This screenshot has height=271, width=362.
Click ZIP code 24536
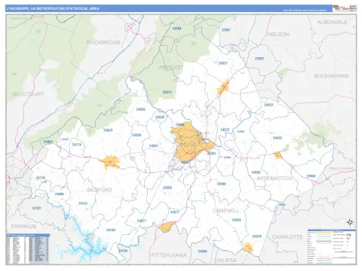(160, 117)
